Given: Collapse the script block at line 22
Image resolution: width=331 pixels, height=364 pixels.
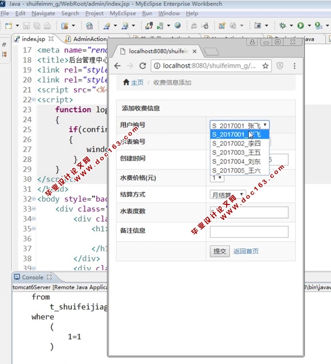Looking at the screenshot, I should (34, 100).
